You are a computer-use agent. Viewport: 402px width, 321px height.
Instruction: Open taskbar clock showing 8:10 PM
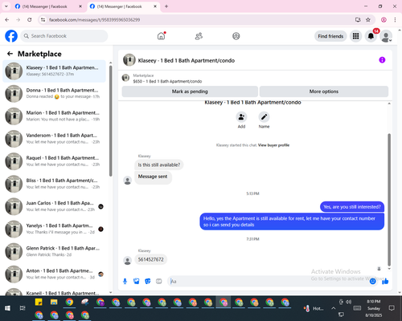[x=374, y=308]
